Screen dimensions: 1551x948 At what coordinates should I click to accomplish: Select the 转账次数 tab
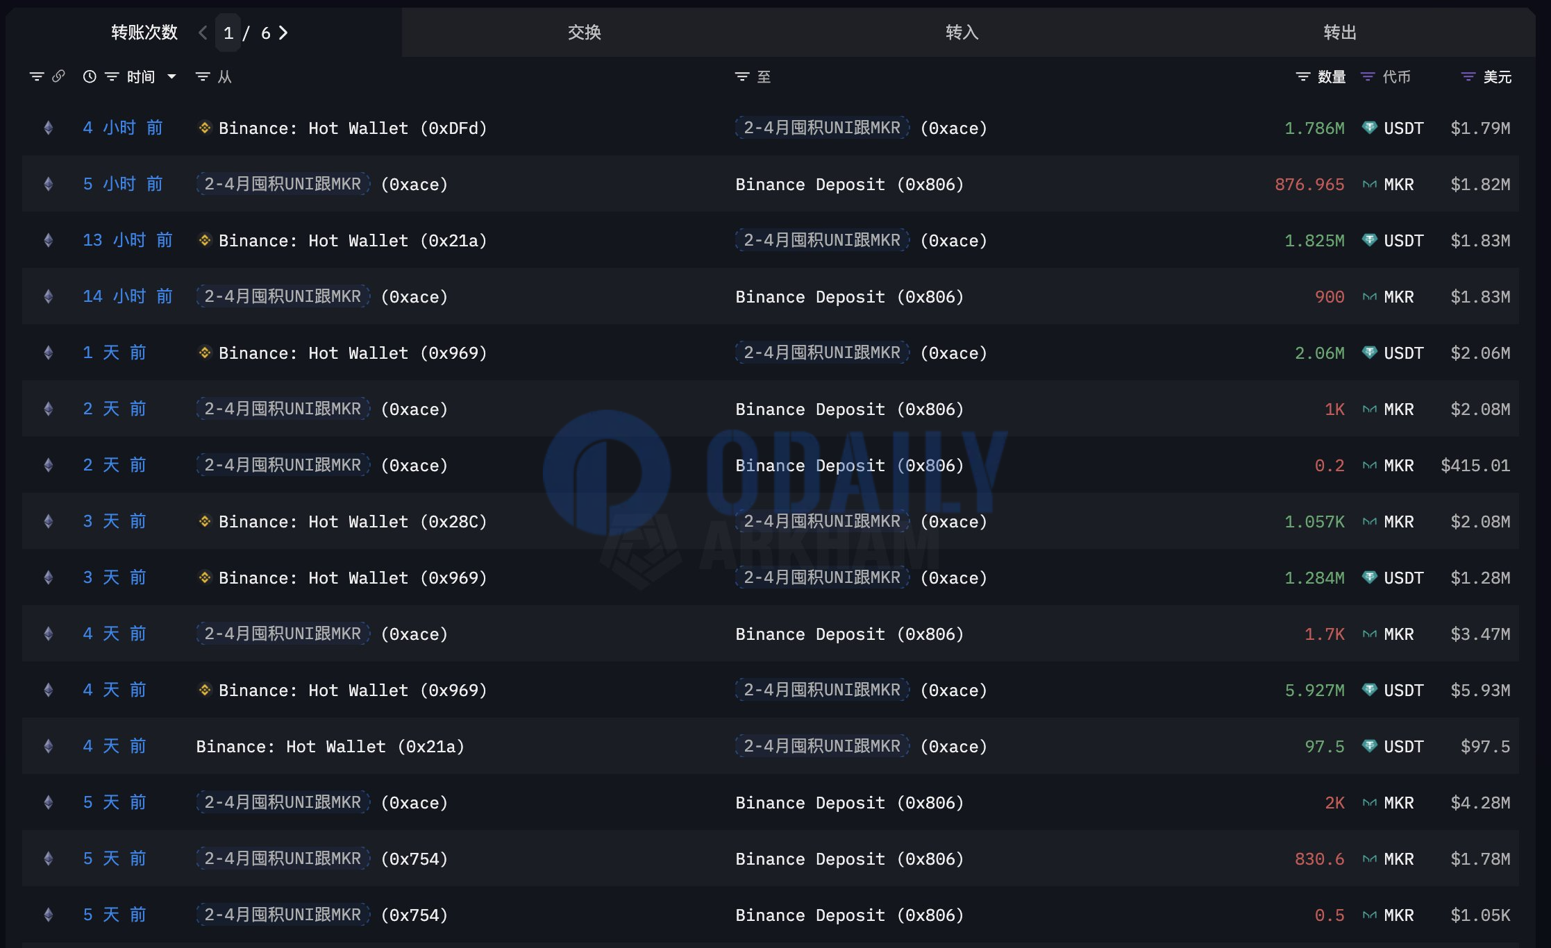point(144,33)
